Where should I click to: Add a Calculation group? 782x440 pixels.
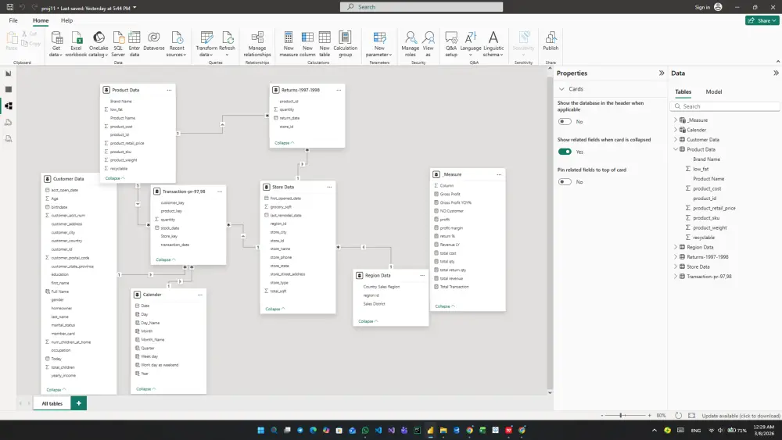[345, 44]
